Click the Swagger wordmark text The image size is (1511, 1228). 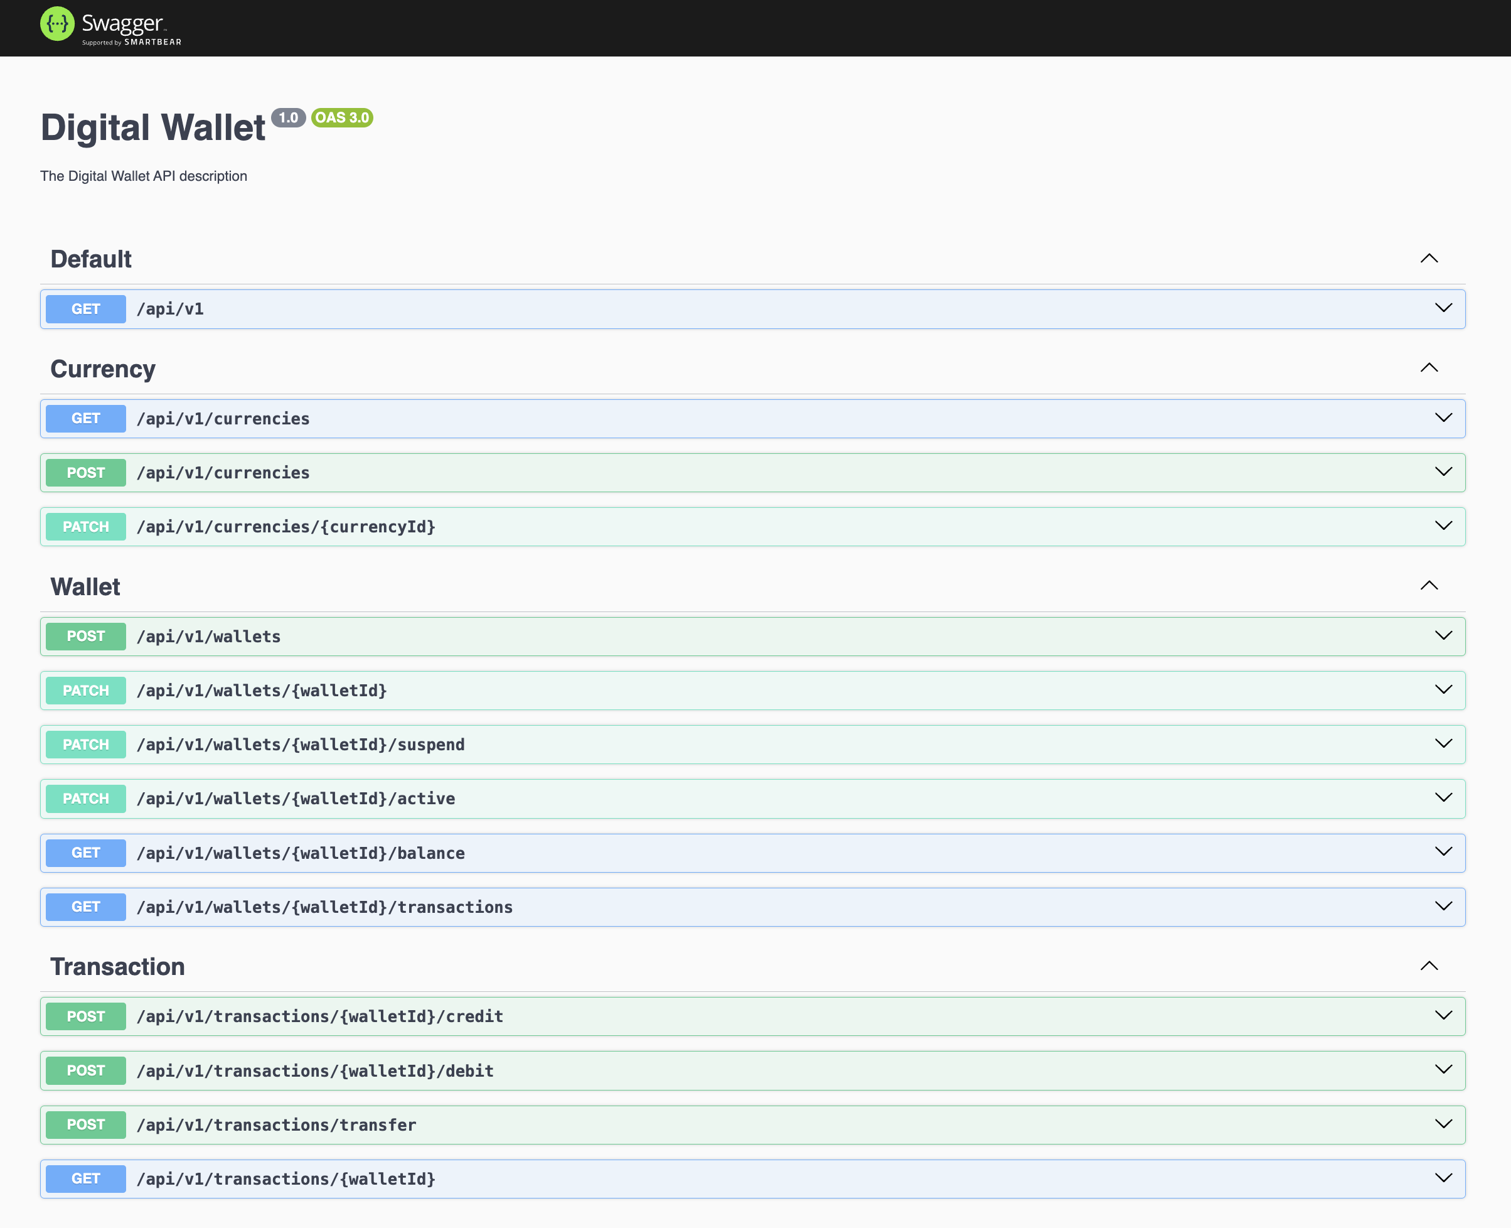pos(122,24)
